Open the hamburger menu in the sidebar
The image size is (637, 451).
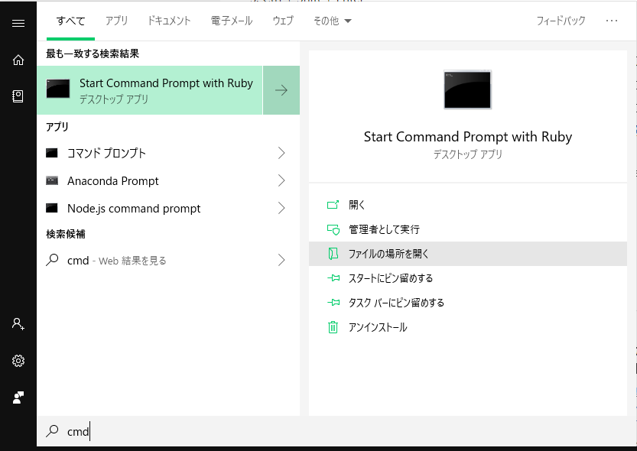click(x=18, y=24)
